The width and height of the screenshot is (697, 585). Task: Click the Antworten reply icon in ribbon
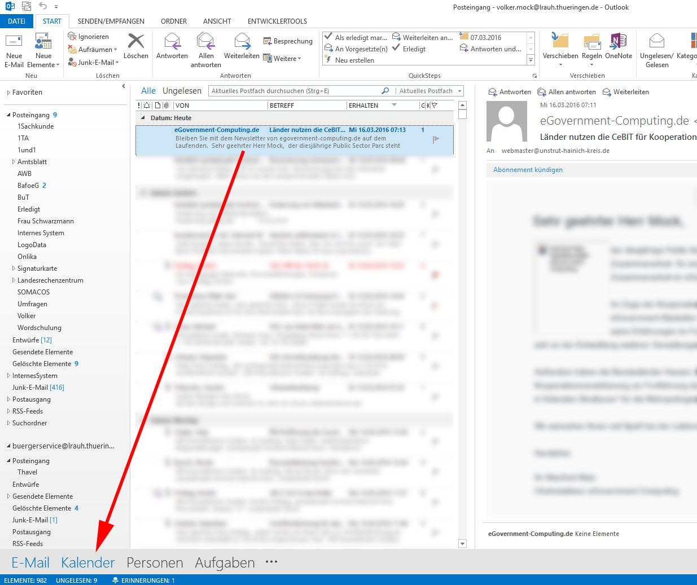pos(172,41)
